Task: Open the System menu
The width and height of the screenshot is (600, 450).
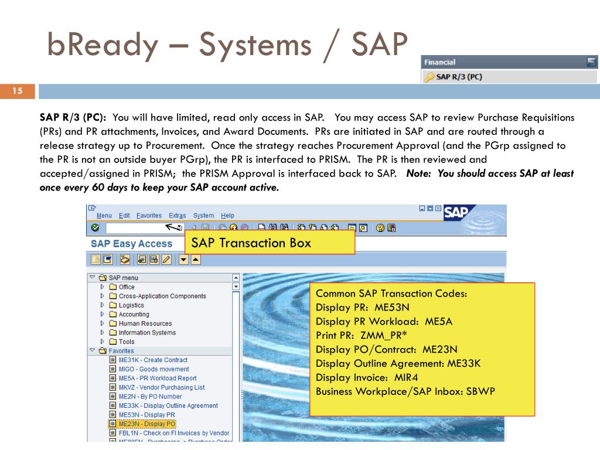Action: [x=203, y=216]
